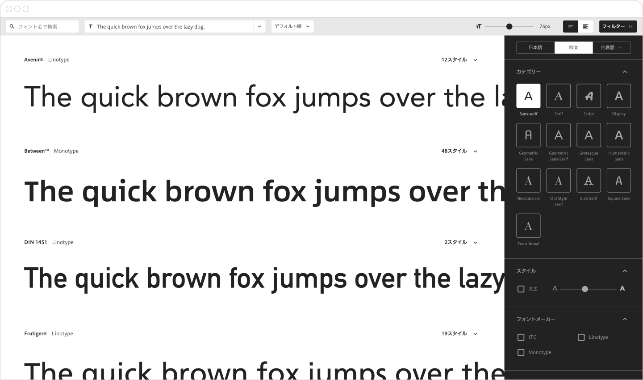The width and height of the screenshot is (643, 380).
Task: Click Monotype foundry next to Between
Action: coord(66,151)
